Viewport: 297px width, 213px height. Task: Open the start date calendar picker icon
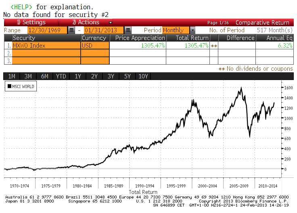pyautogui.click(x=71, y=30)
